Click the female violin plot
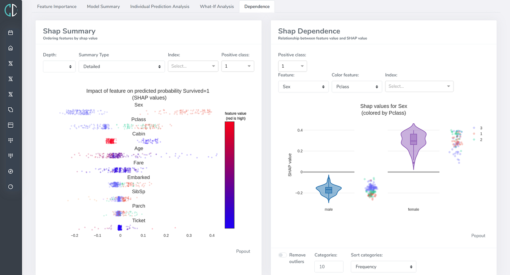 click(x=413, y=146)
